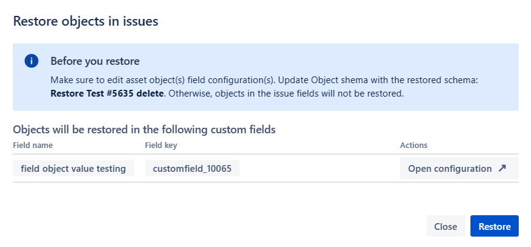Click the bold 'Restore Test #5635 delete' text

107,94
